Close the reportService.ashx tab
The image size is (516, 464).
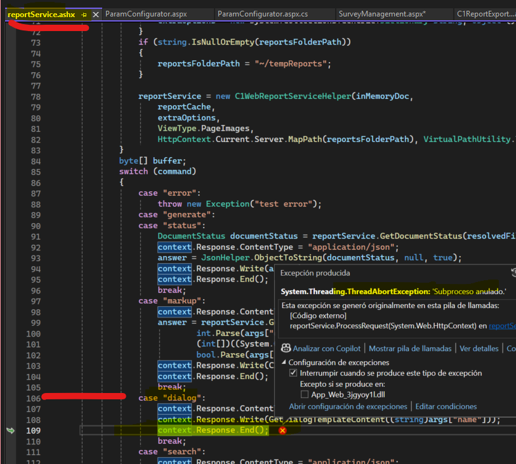[x=96, y=14]
